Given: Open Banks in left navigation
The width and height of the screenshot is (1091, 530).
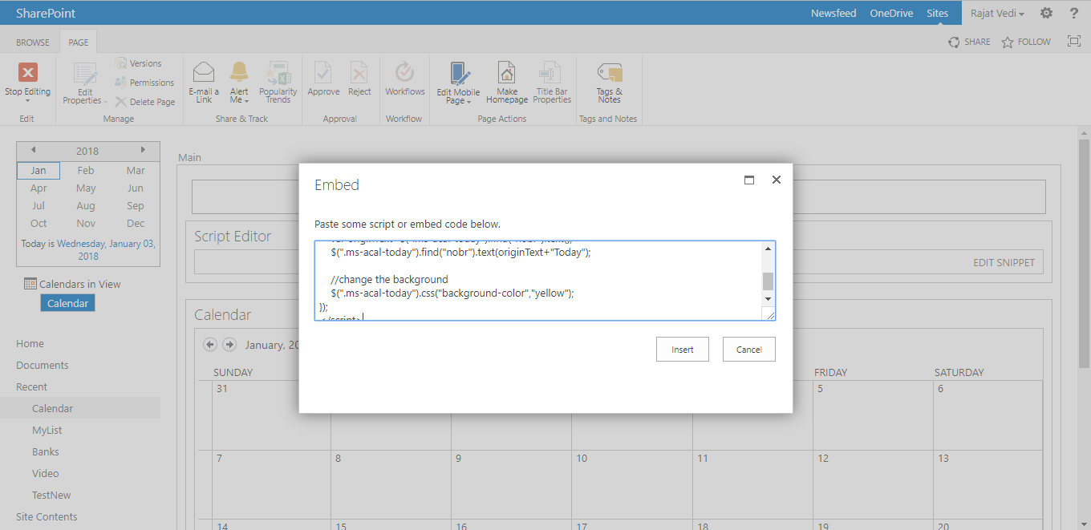Looking at the screenshot, I should pos(46,451).
